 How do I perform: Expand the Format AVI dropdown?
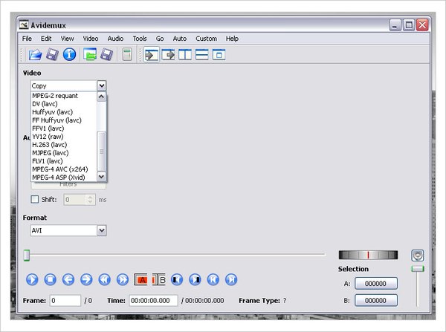coord(102,230)
